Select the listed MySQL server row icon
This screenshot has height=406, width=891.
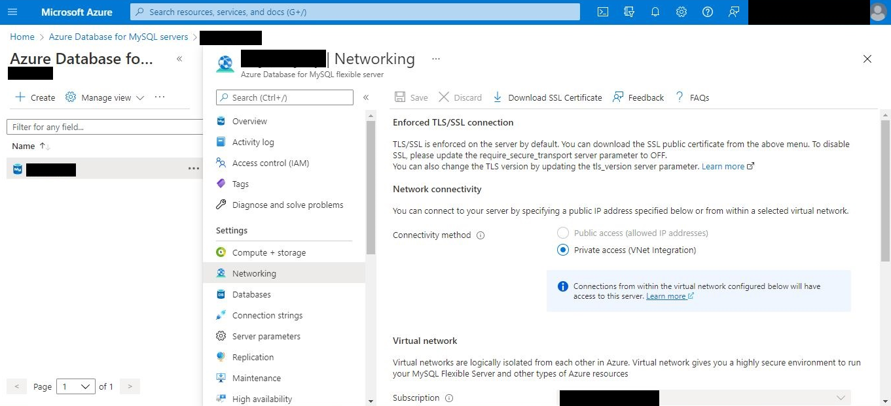18,169
